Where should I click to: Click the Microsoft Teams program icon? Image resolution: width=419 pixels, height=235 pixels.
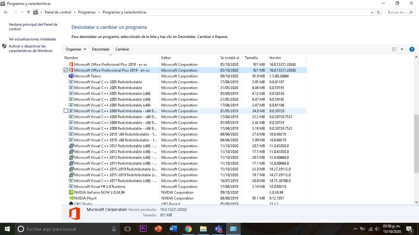pyautogui.click(x=71, y=76)
